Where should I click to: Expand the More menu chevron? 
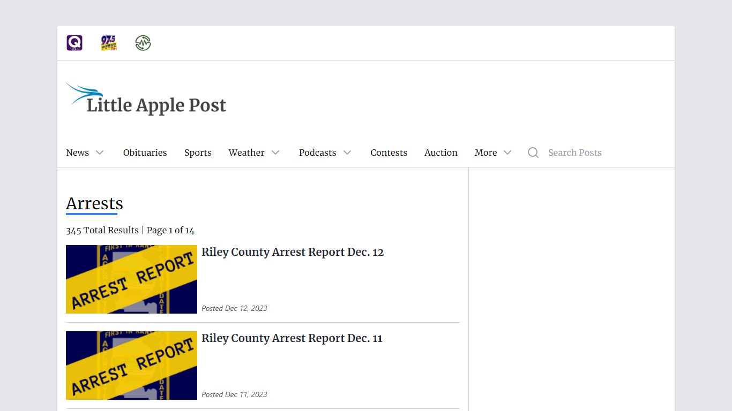(x=507, y=153)
